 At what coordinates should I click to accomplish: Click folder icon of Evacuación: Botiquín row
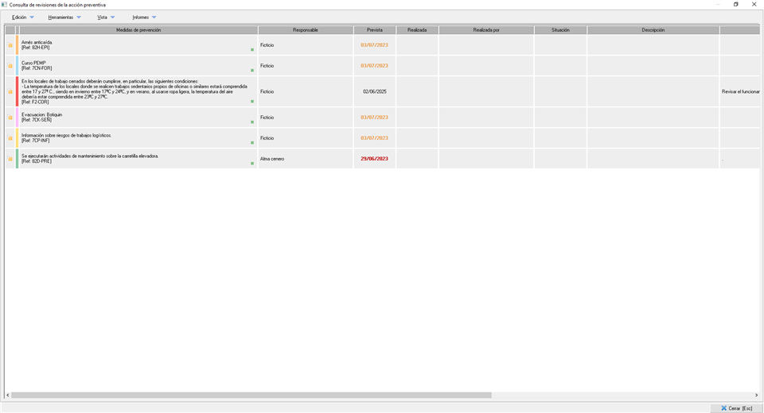[x=10, y=118]
